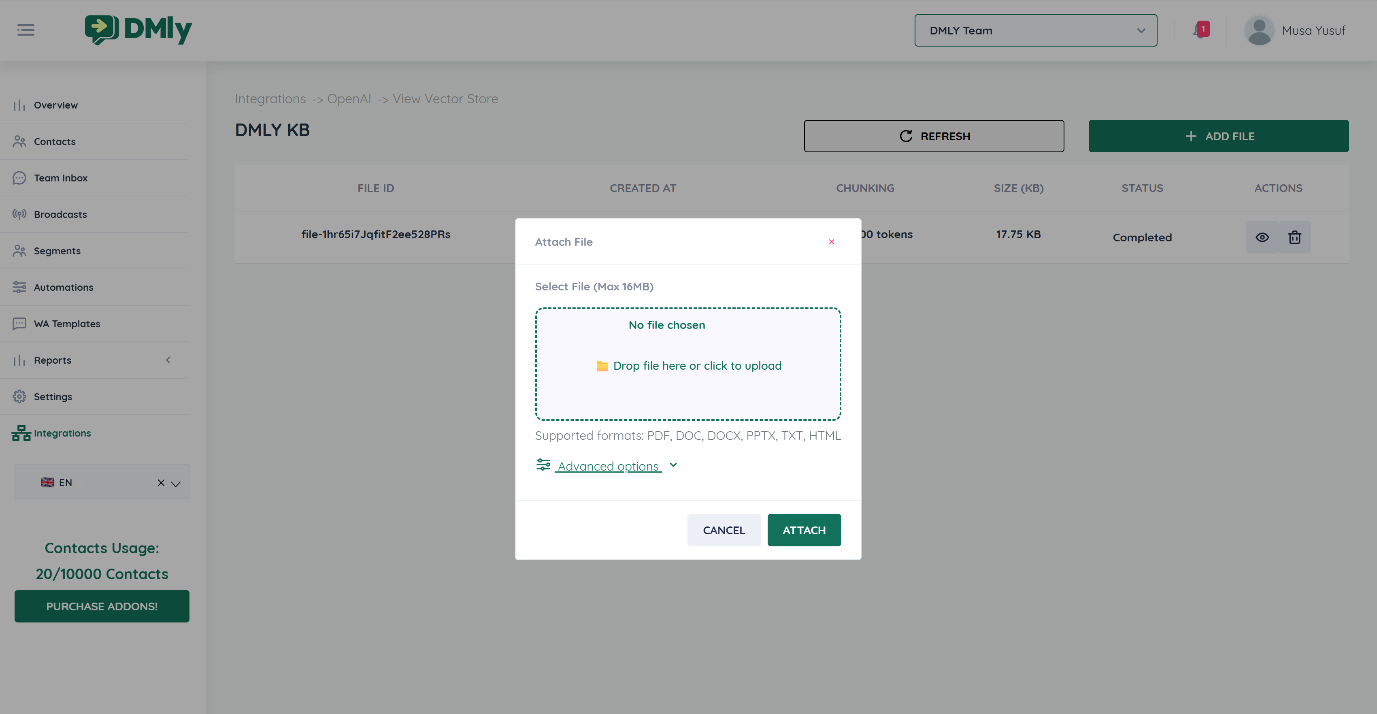Click the hamburger menu icon
Screen dimensions: 1377x714
26,30
